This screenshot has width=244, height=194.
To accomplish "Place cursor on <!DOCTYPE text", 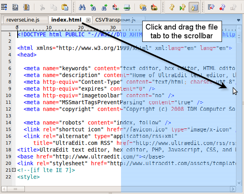I will coord(32,34).
